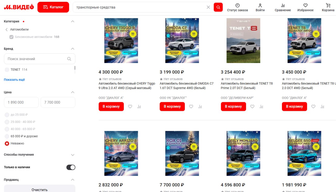Clear the search field with X icon
Image resolution: width=336 pixels, height=192 pixels.
[x=208, y=7]
